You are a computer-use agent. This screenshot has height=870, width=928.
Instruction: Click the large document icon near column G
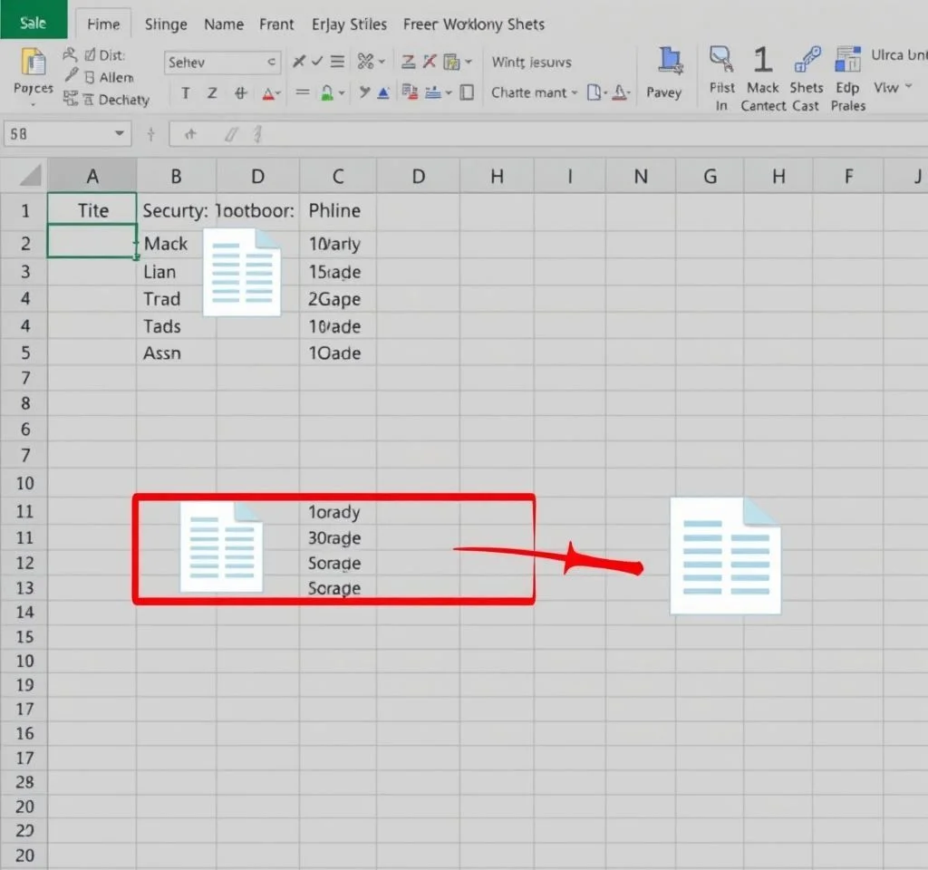[x=725, y=556]
